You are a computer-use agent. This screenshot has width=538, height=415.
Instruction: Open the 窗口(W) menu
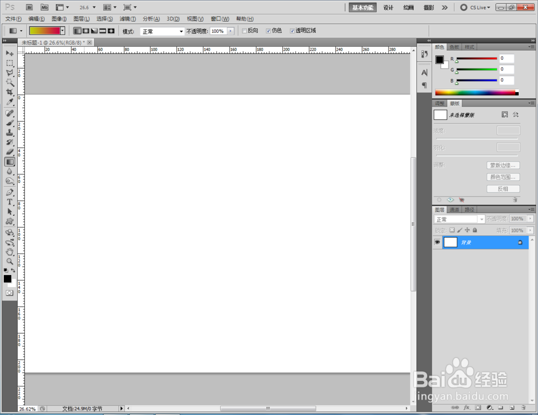tap(220, 19)
